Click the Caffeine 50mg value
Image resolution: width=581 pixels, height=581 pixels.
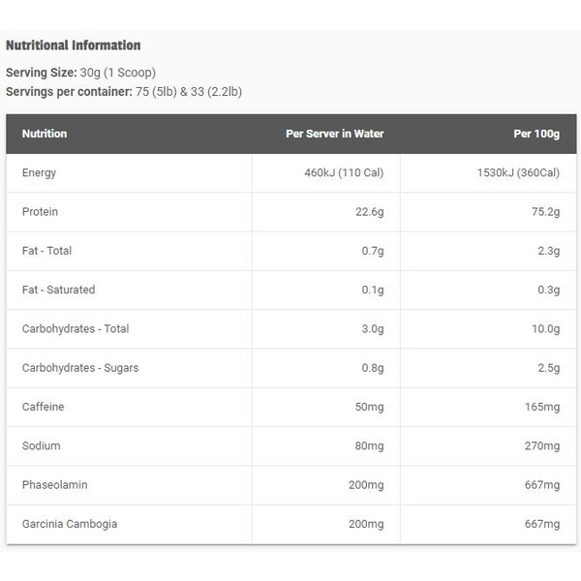pos(370,407)
